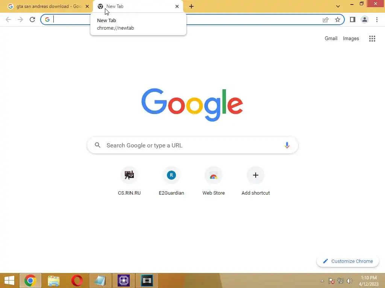Screen dimensions: 385x288
Task: Select the New Tab tab
Action: click(138, 6)
